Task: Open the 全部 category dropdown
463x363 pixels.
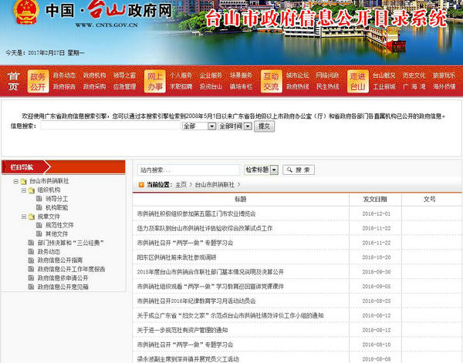Action: click(x=198, y=126)
